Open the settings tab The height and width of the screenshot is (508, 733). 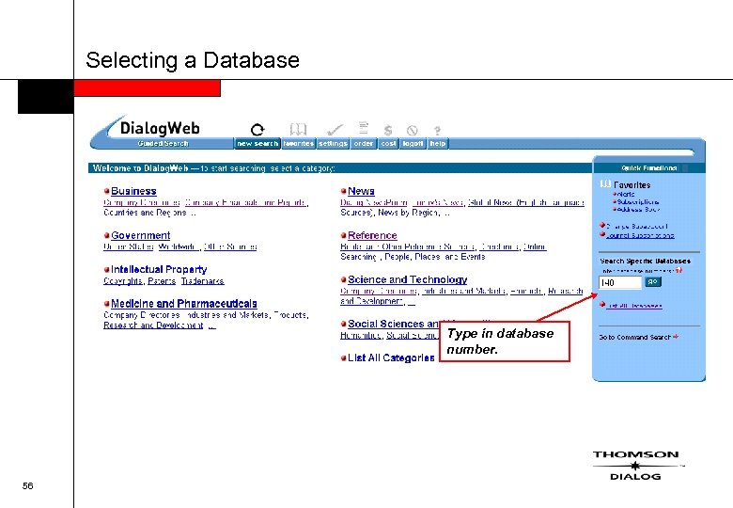coord(333,144)
